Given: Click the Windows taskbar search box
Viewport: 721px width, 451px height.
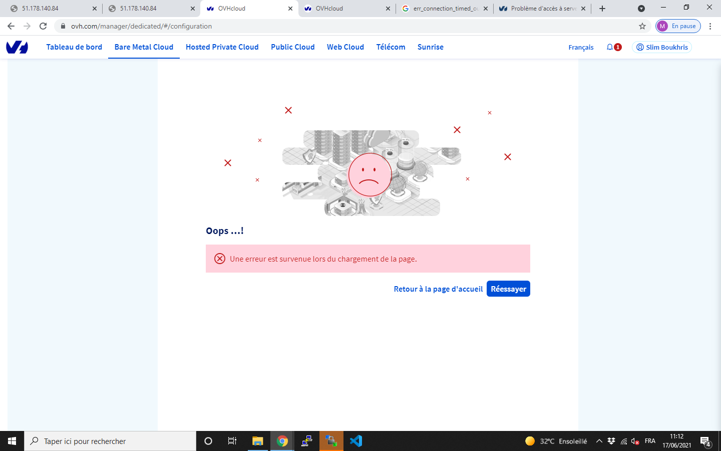Looking at the screenshot, I should point(110,441).
